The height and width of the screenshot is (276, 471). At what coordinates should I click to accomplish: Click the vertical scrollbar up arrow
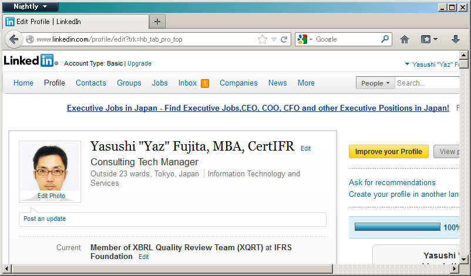463,55
